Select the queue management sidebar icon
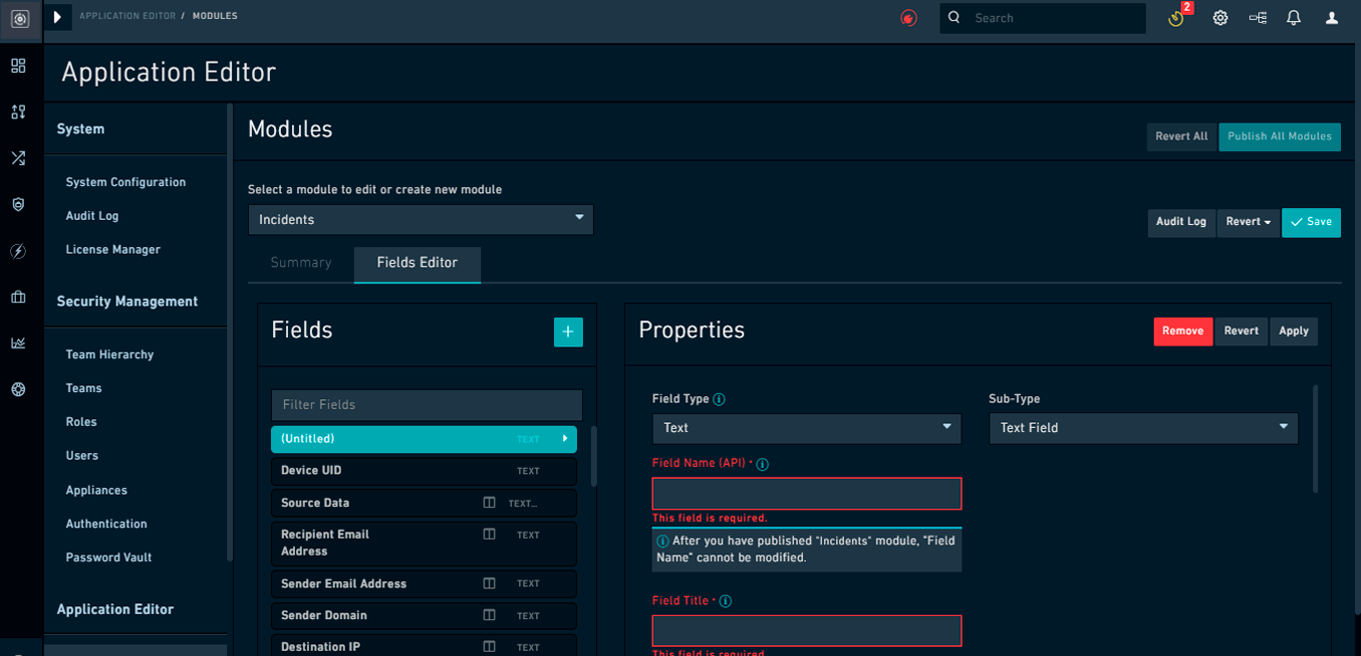The height and width of the screenshot is (656, 1361). pos(18,111)
